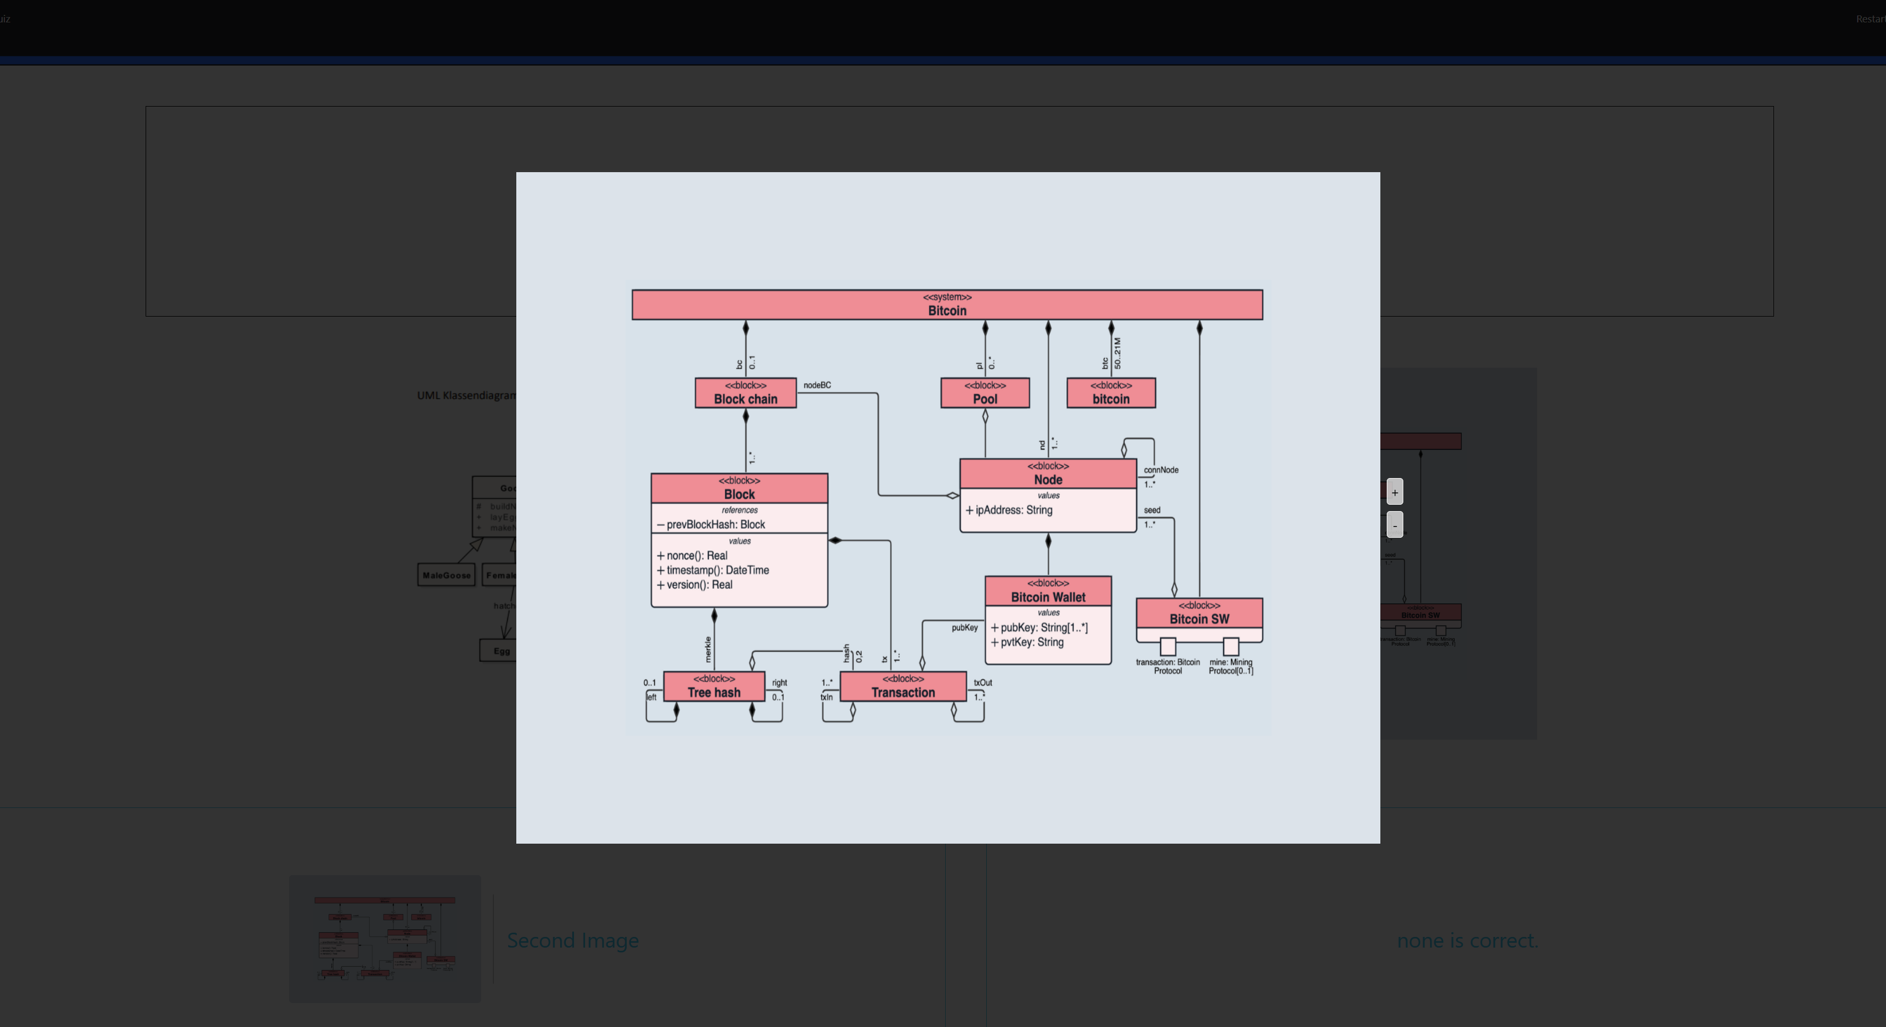The height and width of the screenshot is (1027, 1886).
Task: Click the 'Bitcoin SW' title in the enlarged diagram
Action: (1199, 619)
